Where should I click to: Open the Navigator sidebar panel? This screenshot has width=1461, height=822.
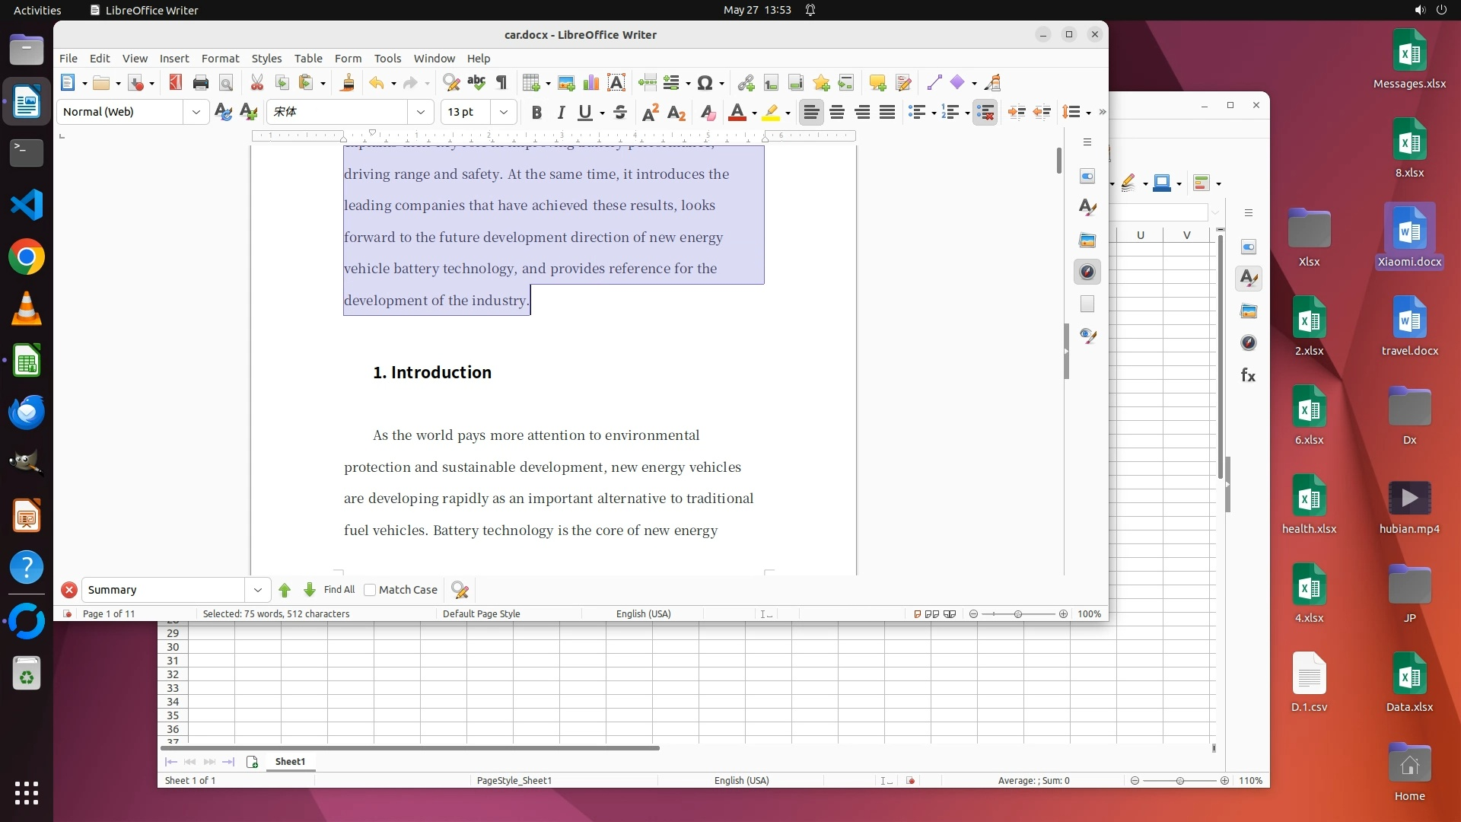coord(1087,272)
